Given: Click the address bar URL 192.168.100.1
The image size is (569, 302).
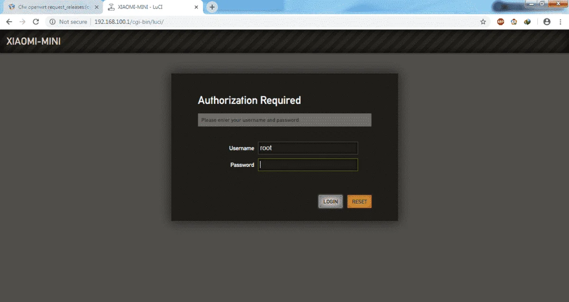Looking at the screenshot, I should tap(128, 22).
